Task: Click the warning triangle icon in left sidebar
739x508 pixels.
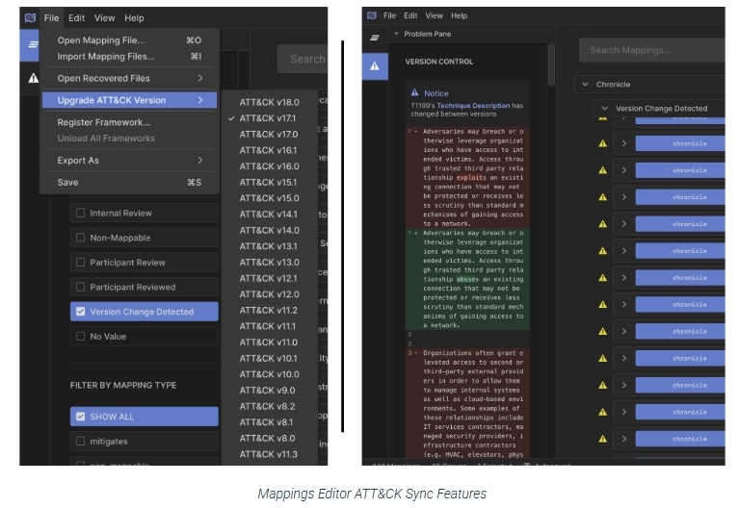Action: [34, 77]
